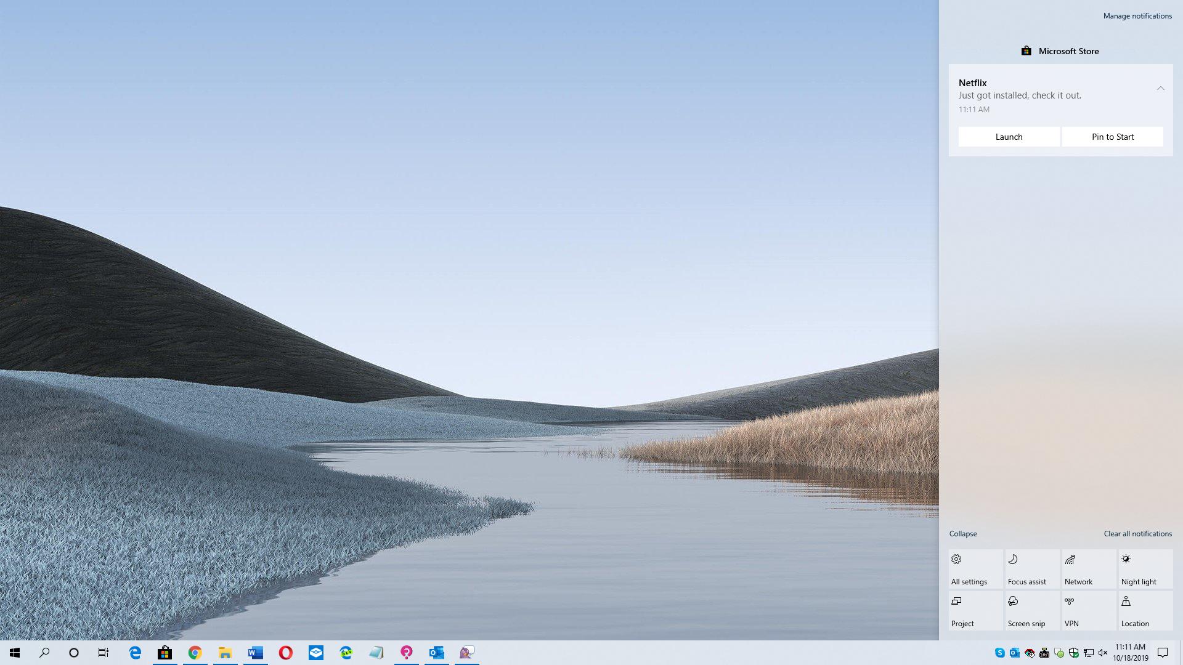Image resolution: width=1183 pixels, height=665 pixels.
Task: Open Google Chrome from the taskbar
Action: (195, 653)
